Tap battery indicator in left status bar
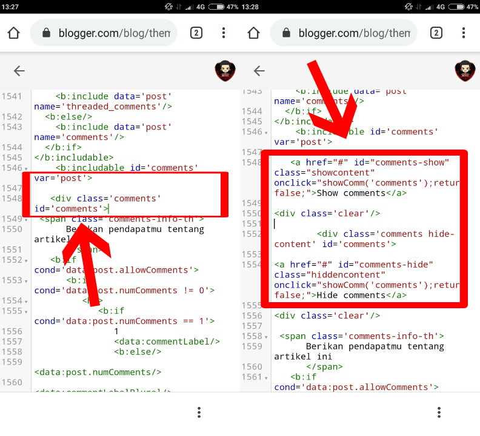The height and width of the screenshot is (436, 480). [216, 7]
